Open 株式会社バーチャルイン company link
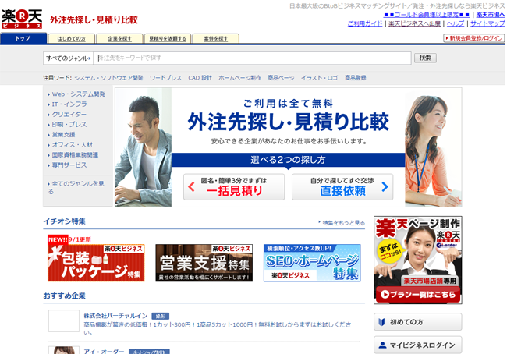This screenshot has width=507, height=354. [x=115, y=316]
